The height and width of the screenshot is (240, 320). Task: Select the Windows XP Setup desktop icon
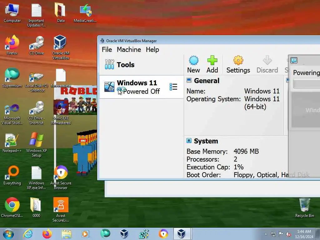(x=36, y=145)
